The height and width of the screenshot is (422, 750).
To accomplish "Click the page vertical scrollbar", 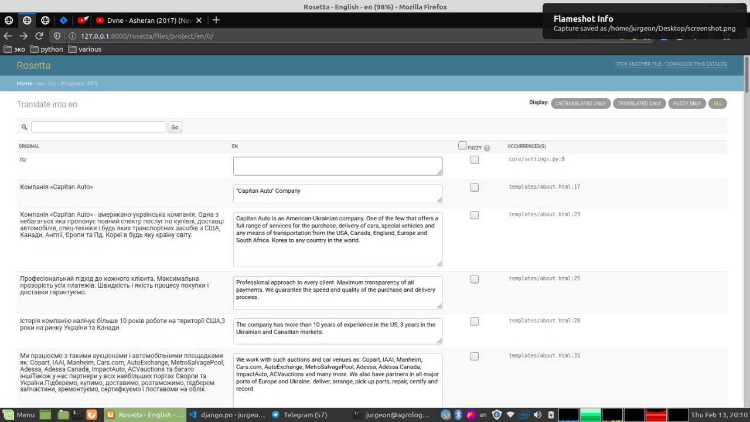I will pyautogui.click(x=746, y=73).
